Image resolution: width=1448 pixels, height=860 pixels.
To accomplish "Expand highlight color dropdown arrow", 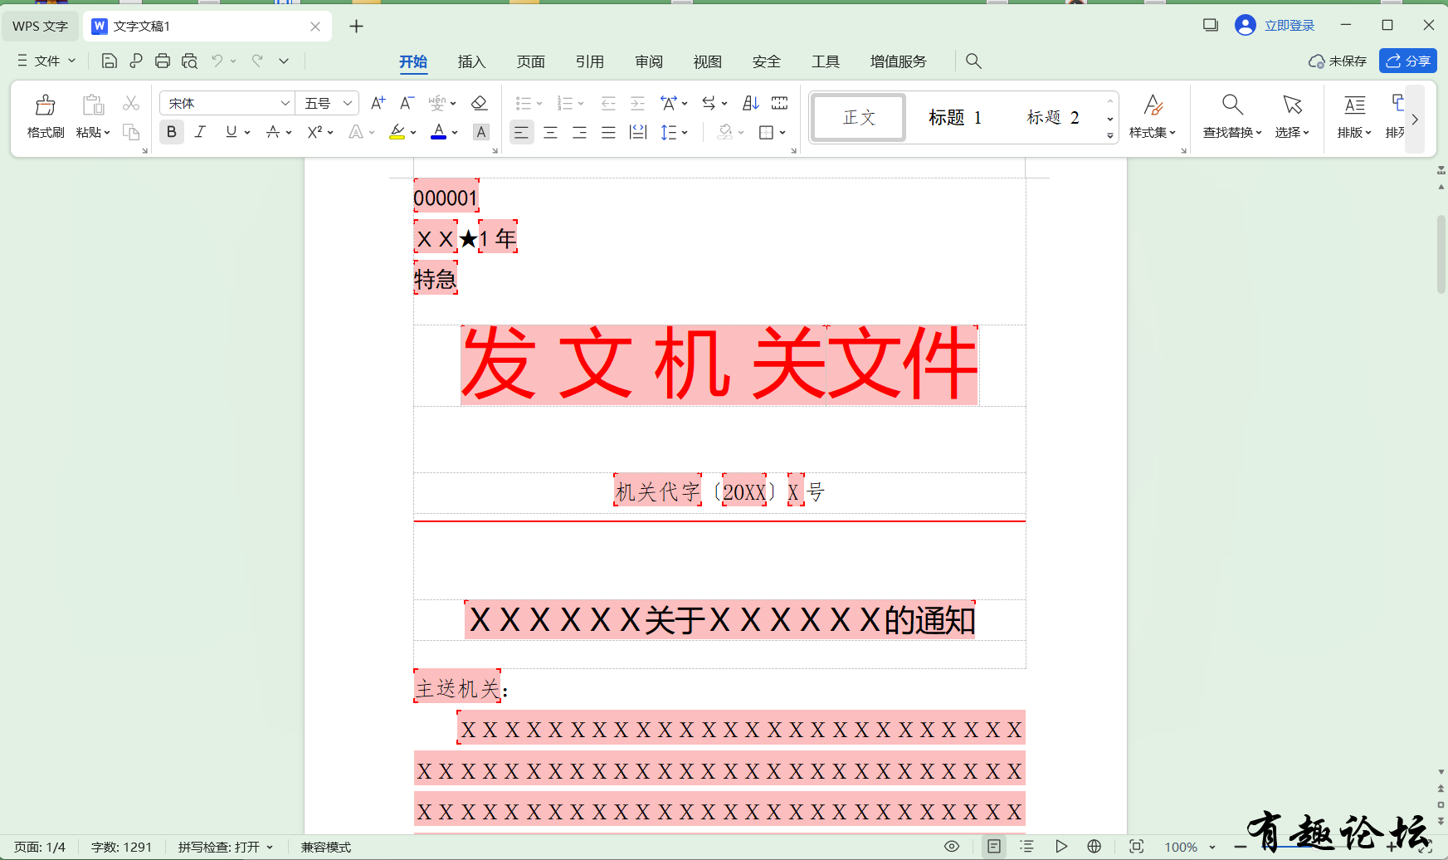I will click(x=413, y=133).
